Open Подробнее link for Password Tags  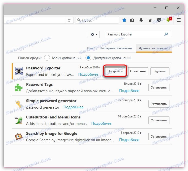pyautogui.click(x=129, y=91)
